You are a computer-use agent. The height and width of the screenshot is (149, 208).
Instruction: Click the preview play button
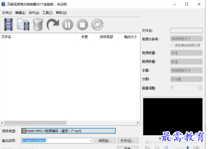[x=148, y=147]
